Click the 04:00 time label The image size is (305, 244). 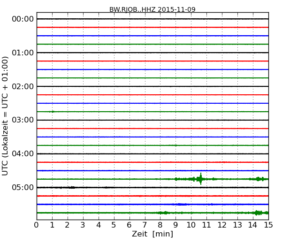click(23, 154)
